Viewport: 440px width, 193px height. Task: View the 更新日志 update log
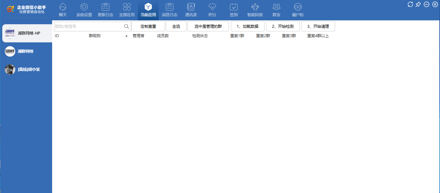(105, 10)
